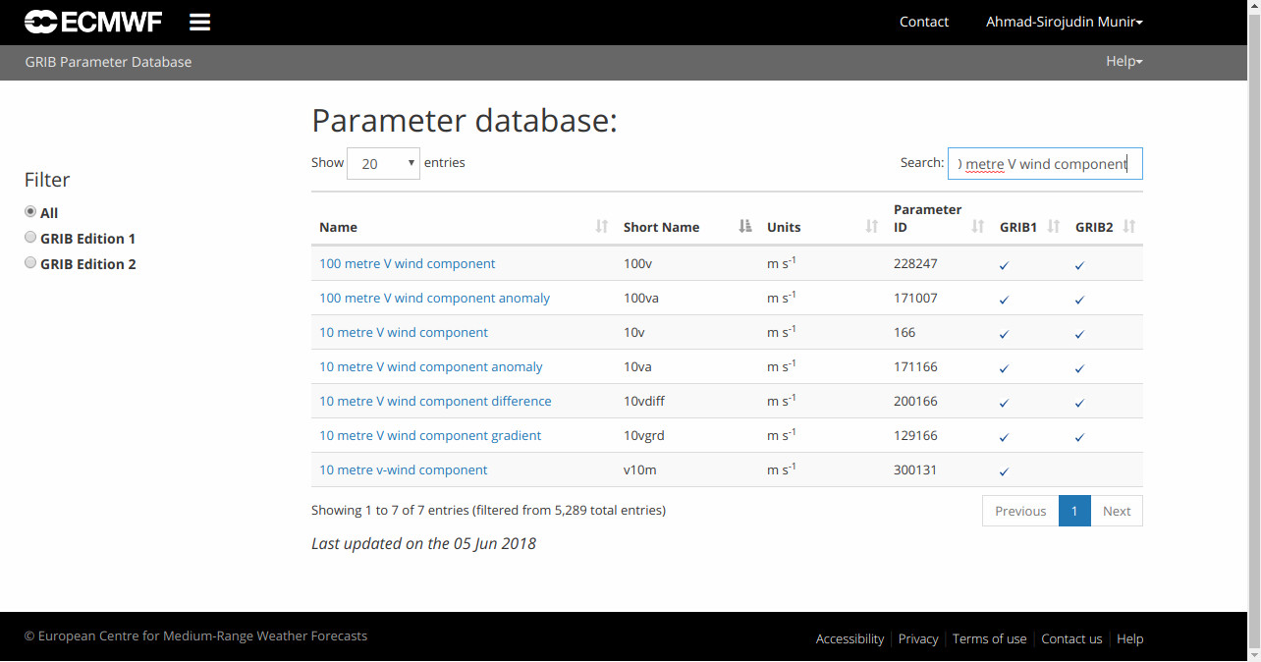Click the ECMWF logo
Image resolution: width=1261 pixels, height=662 pixels.
[x=94, y=22]
